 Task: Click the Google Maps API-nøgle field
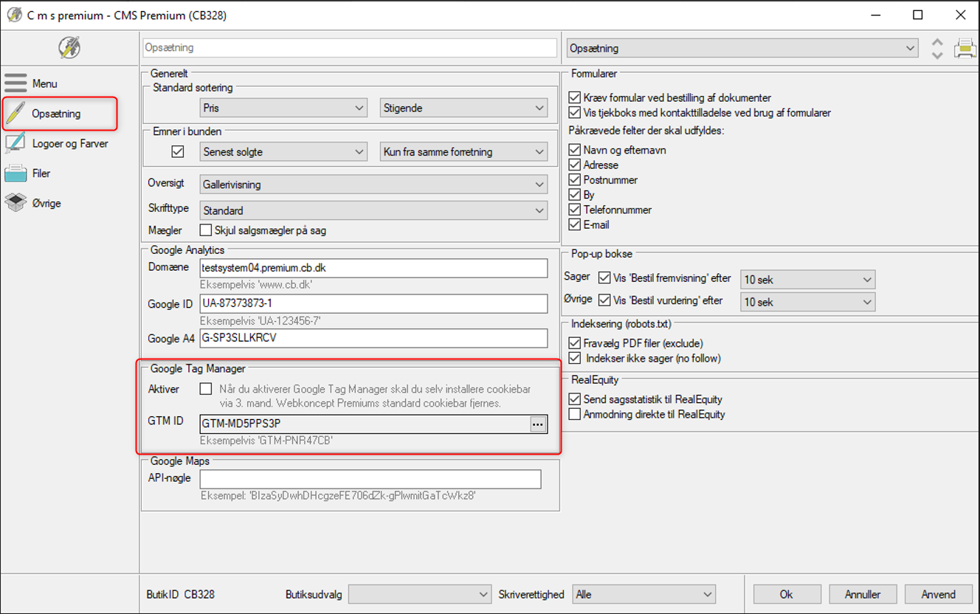coord(370,479)
